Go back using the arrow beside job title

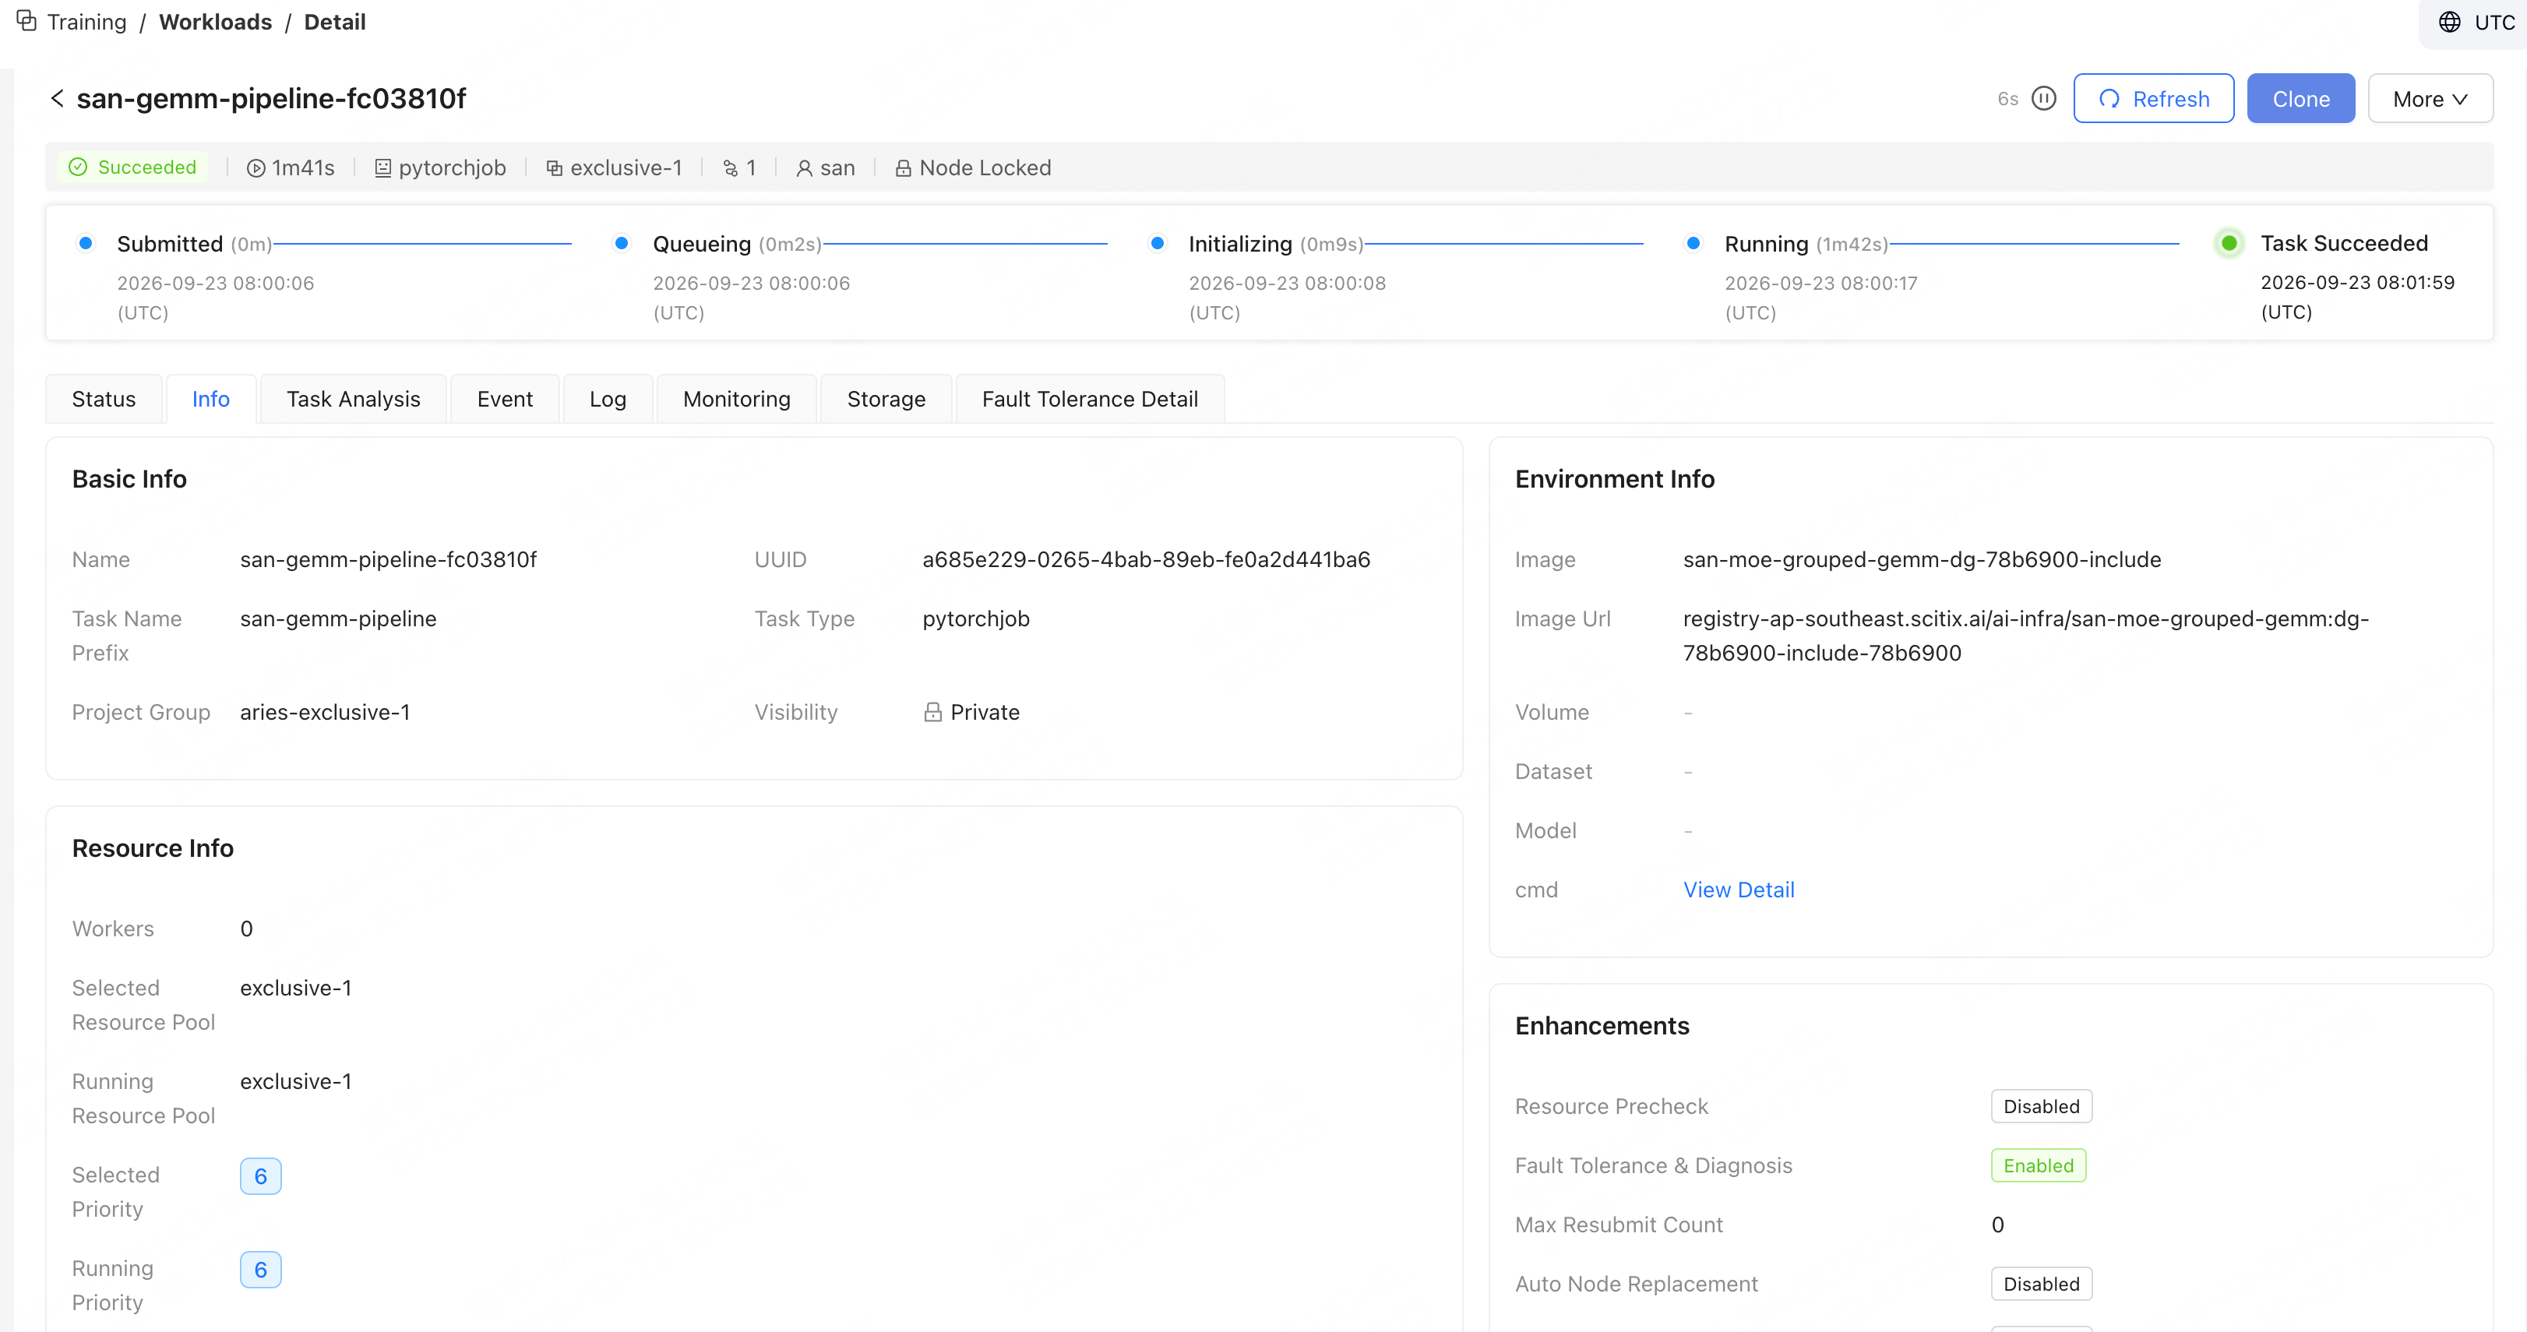pyautogui.click(x=57, y=98)
